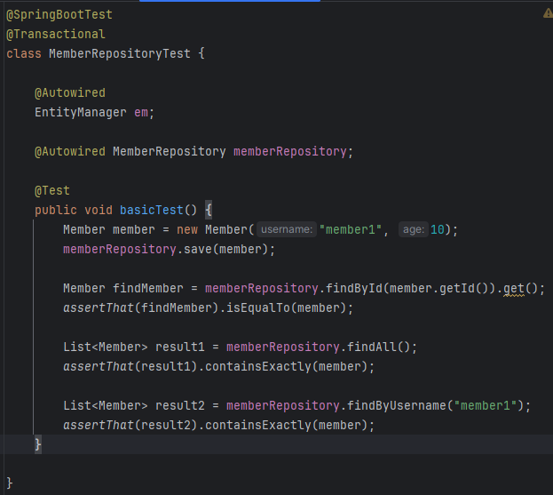Click the final closing brace of the class
The height and width of the screenshot is (495, 553).
click(x=10, y=483)
